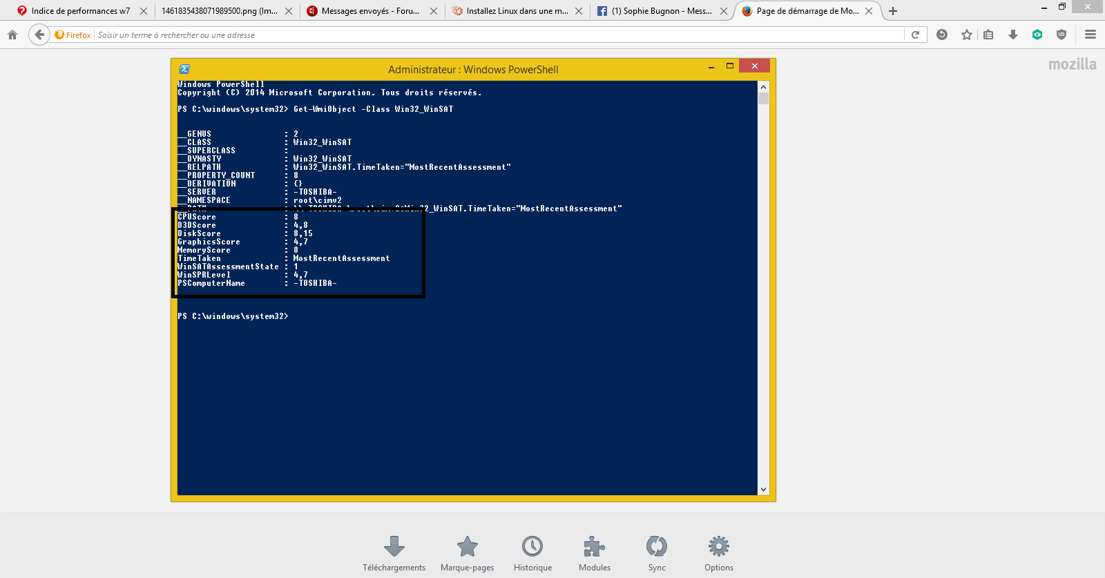
Task: Open a new tab with the plus button
Action: (893, 11)
